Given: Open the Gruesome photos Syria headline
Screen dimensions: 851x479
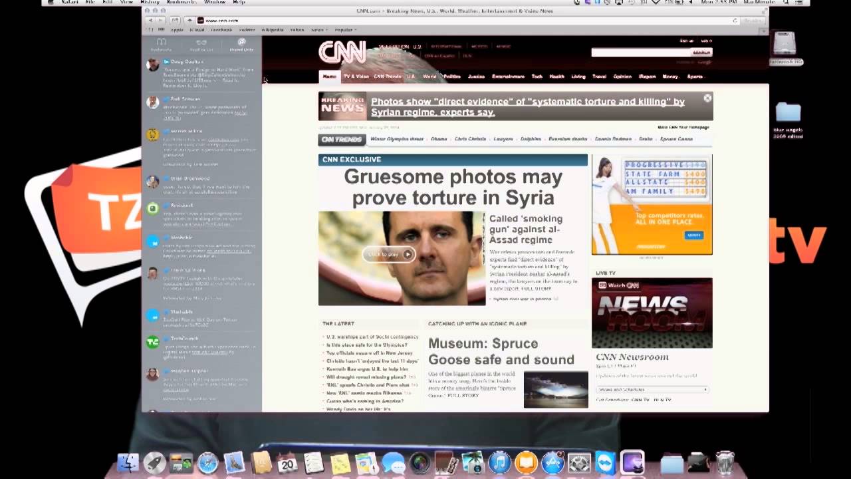Looking at the screenshot, I should (453, 187).
